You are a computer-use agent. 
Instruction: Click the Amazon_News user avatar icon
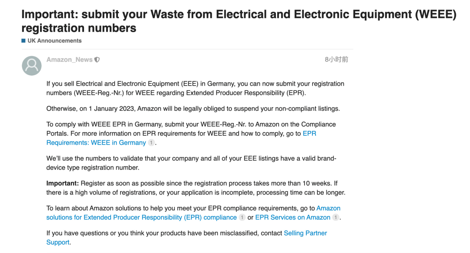coord(32,65)
